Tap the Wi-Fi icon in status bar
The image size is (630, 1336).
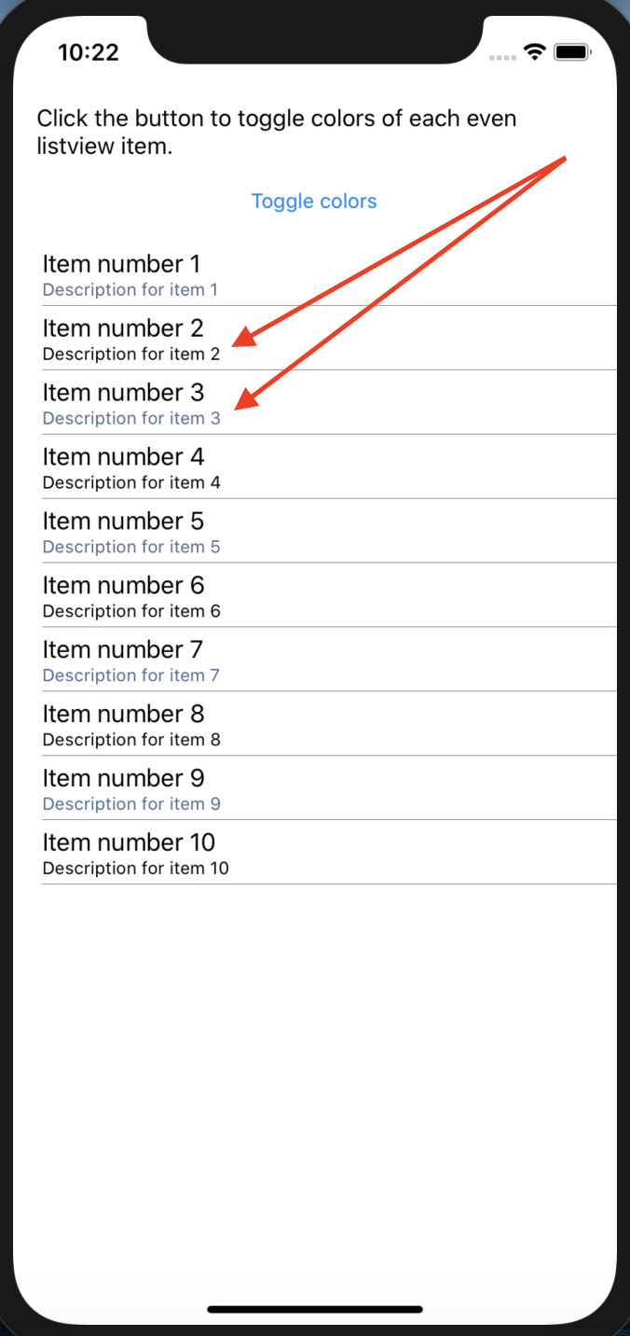click(x=533, y=54)
